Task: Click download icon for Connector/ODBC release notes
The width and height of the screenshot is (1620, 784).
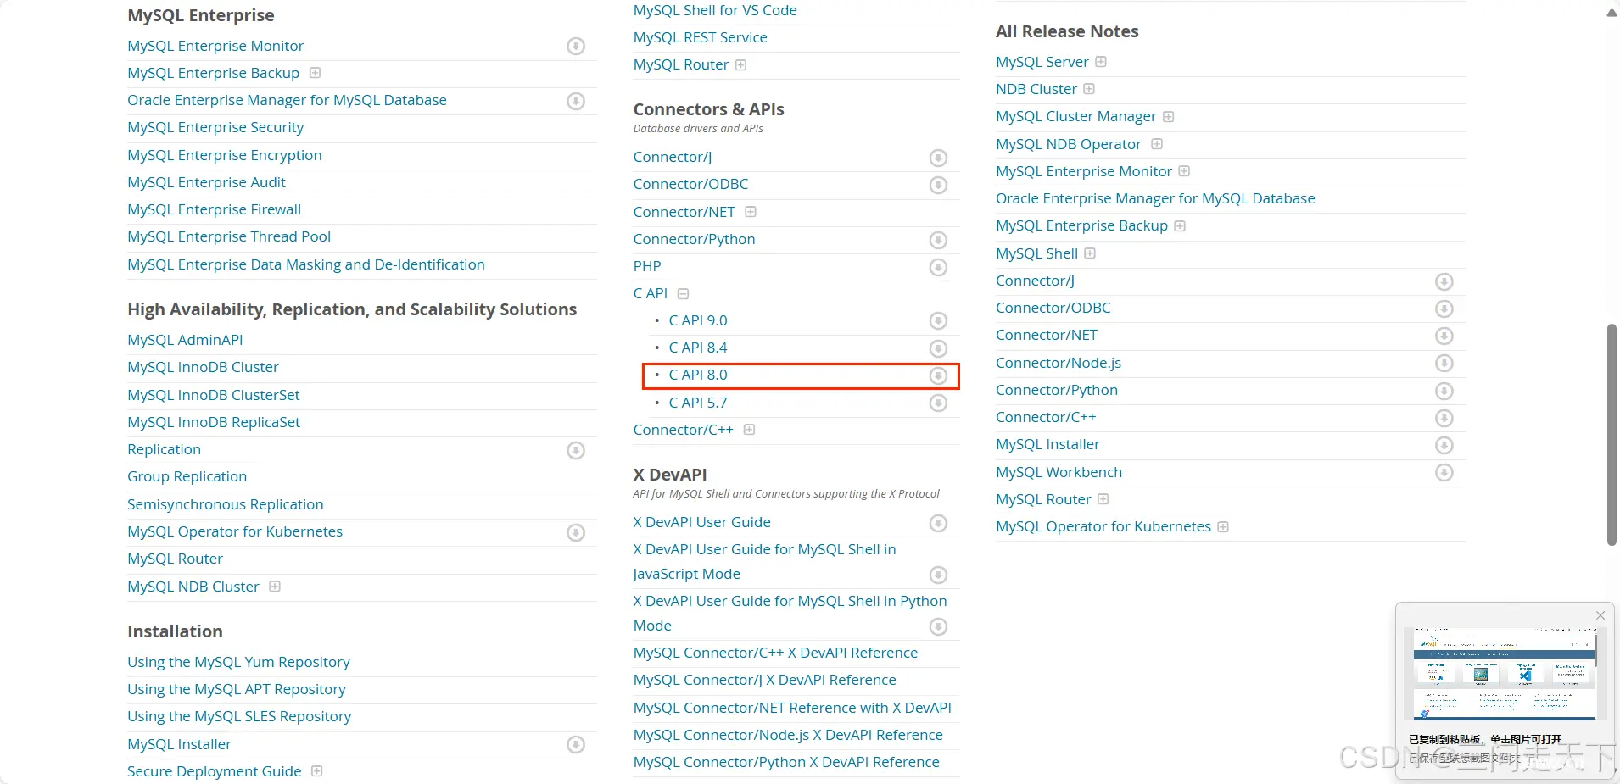Action: click(1444, 309)
